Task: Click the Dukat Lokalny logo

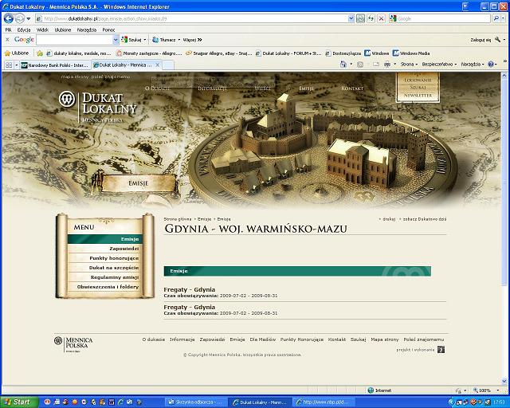Action: coord(97,107)
